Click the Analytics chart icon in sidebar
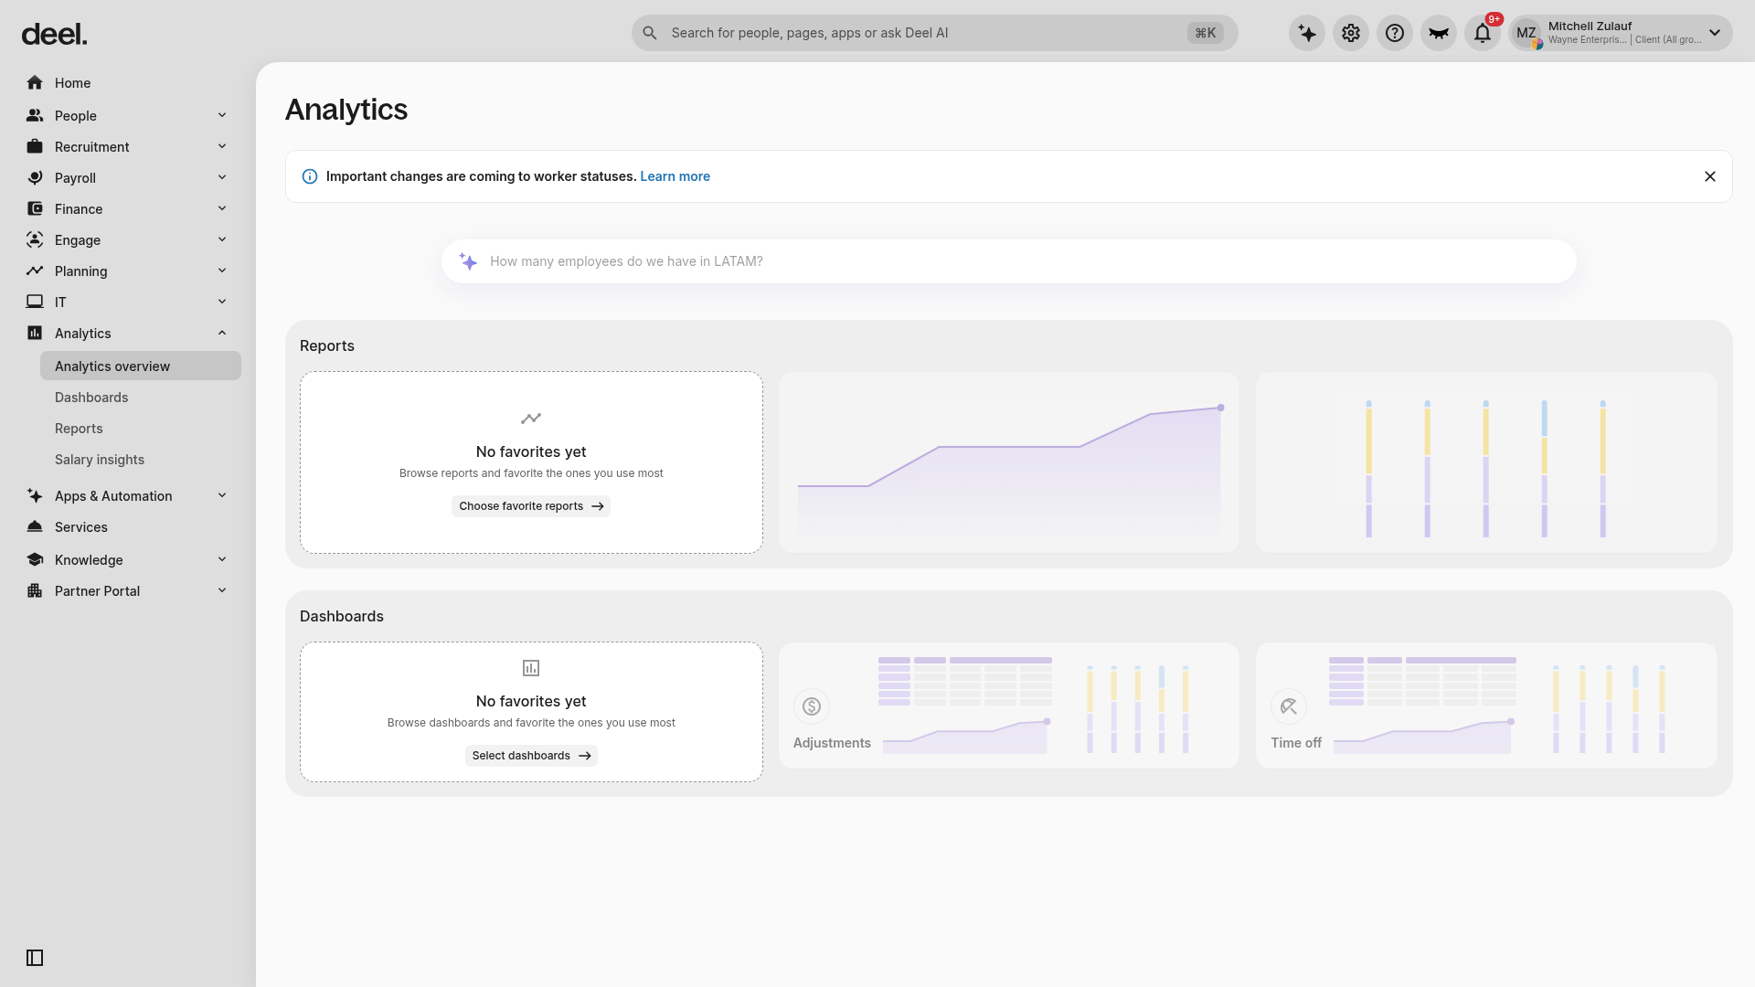Screen dimensions: 1755x987 coord(35,334)
